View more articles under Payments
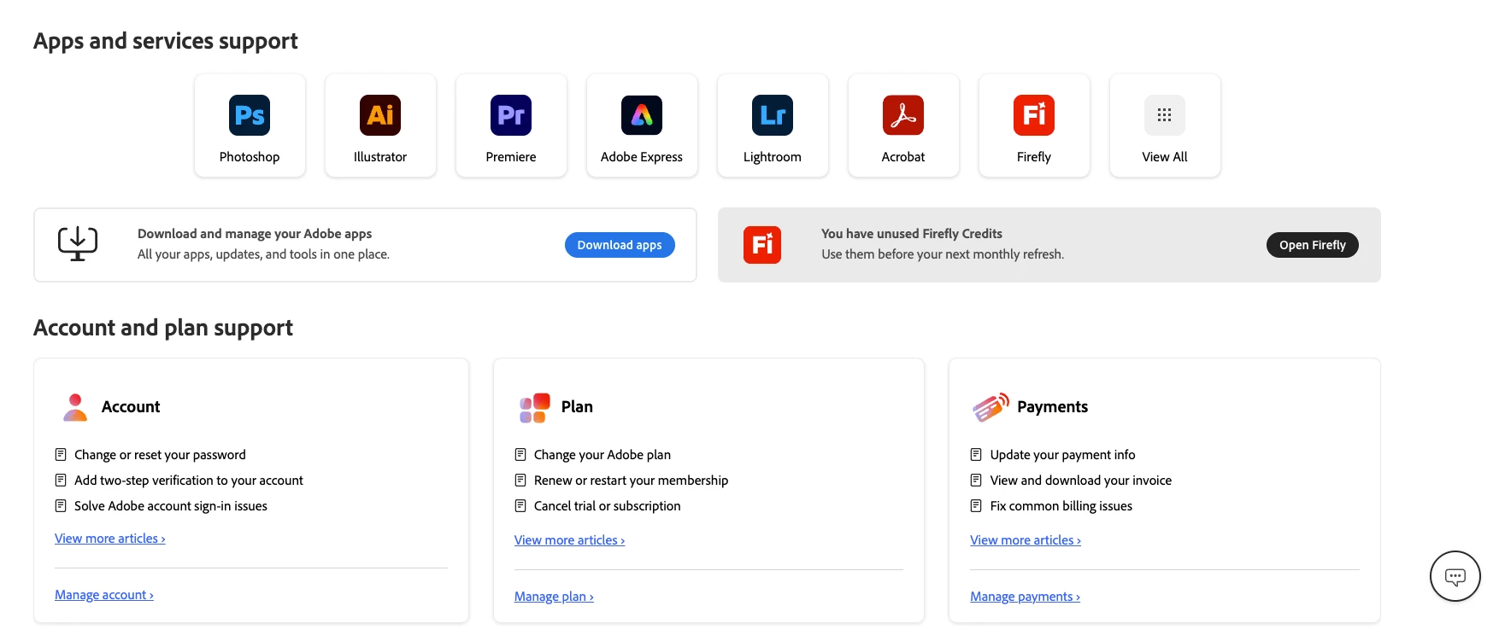 point(1026,540)
